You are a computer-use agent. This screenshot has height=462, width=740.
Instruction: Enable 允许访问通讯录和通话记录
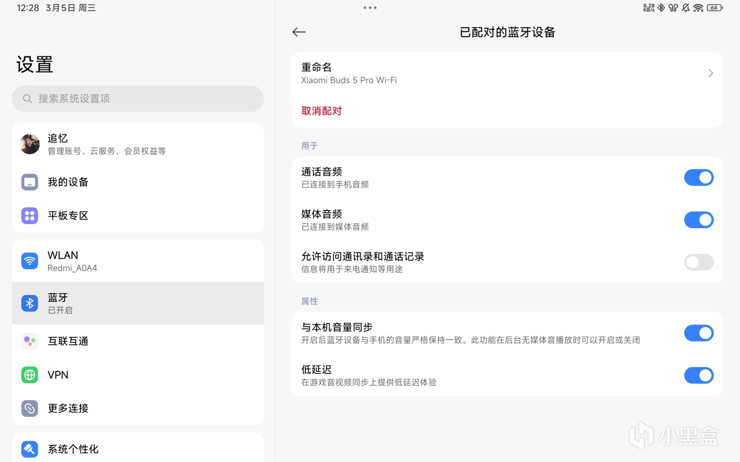pos(699,262)
